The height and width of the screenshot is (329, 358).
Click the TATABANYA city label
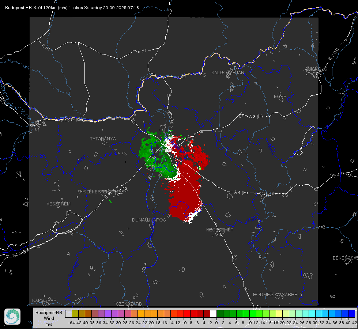point(103,139)
